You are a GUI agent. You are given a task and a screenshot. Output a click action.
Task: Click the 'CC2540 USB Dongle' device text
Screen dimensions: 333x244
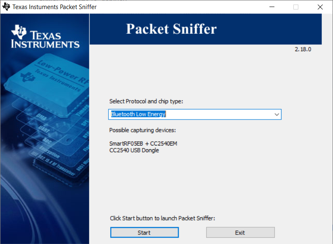[x=134, y=150]
